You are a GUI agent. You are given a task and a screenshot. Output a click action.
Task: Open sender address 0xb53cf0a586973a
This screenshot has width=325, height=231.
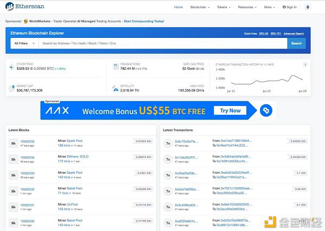[236, 220]
